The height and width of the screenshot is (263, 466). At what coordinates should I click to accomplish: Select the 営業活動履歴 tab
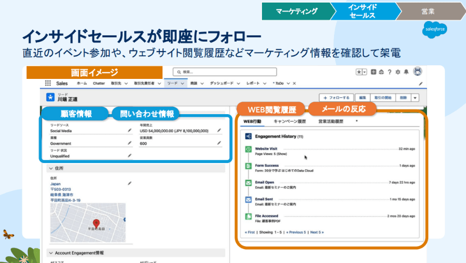coord(330,122)
